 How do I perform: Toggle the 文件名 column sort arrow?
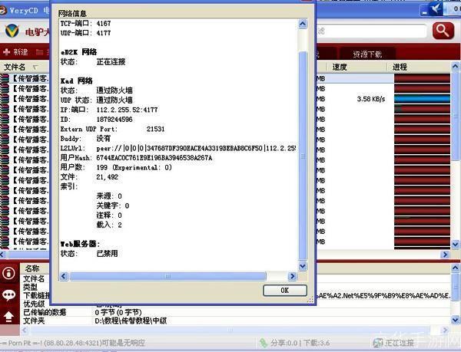pyautogui.click(x=35, y=67)
